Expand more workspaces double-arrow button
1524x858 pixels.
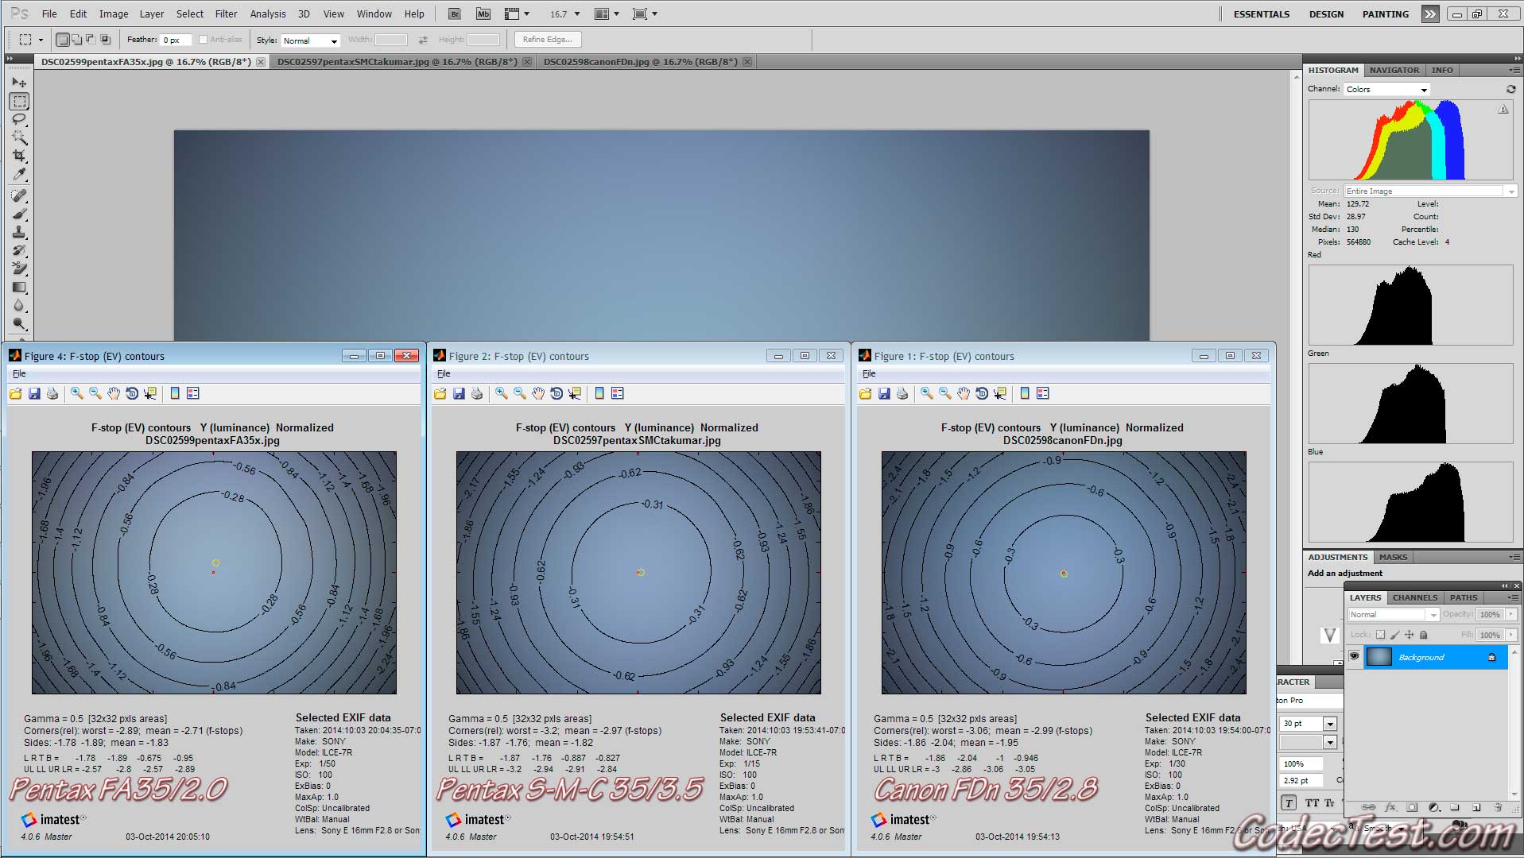(x=1430, y=14)
